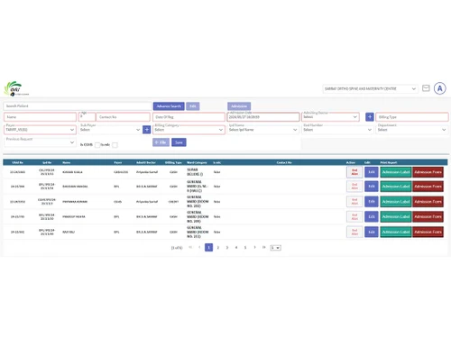Click Bed Allot in the fourth table row
Viewport: 451px width, 338px height.
click(x=354, y=216)
